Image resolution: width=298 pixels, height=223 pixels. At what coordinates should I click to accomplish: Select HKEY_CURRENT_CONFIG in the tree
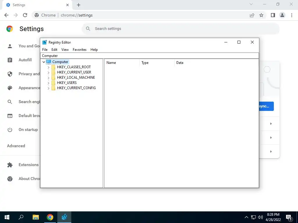[76, 88]
